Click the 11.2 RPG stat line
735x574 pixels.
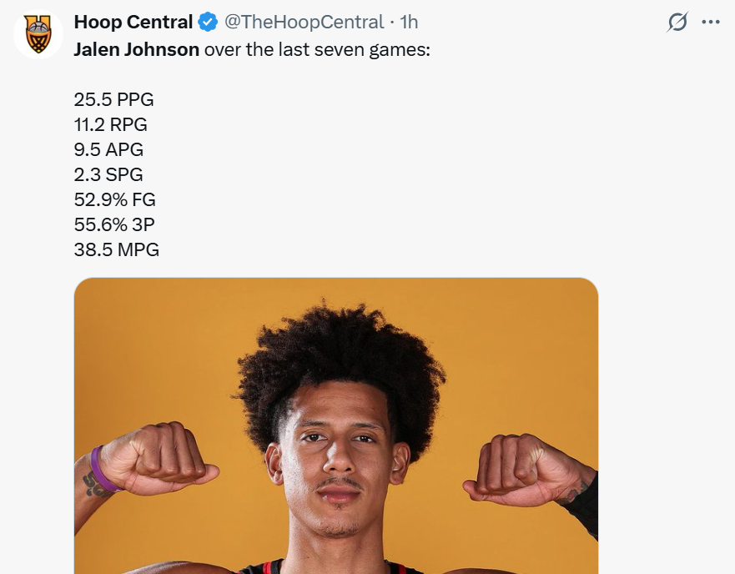111,125
